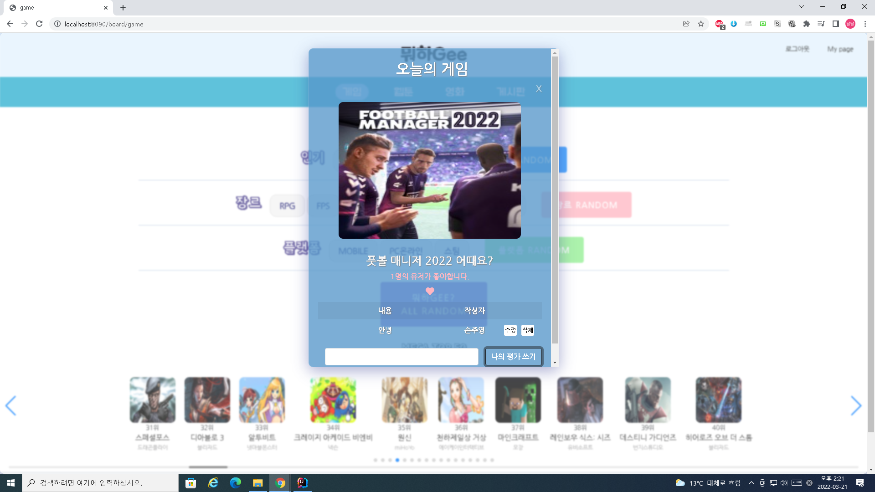
Task: Expand hidden system tray icons chevron
Action: click(751, 483)
